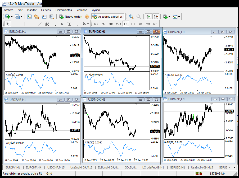The image size is (239, 178).
Task: Switch to EURCHF,H4 chart tab
Action: (x=34, y=167)
